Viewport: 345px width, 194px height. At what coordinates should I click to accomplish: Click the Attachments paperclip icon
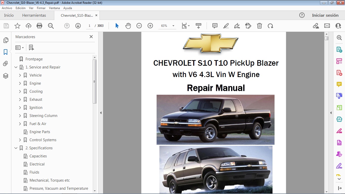pyautogui.click(x=6, y=63)
